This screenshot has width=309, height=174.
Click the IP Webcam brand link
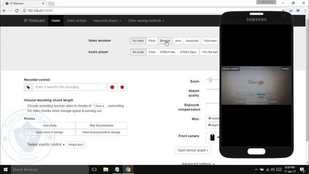(34, 21)
